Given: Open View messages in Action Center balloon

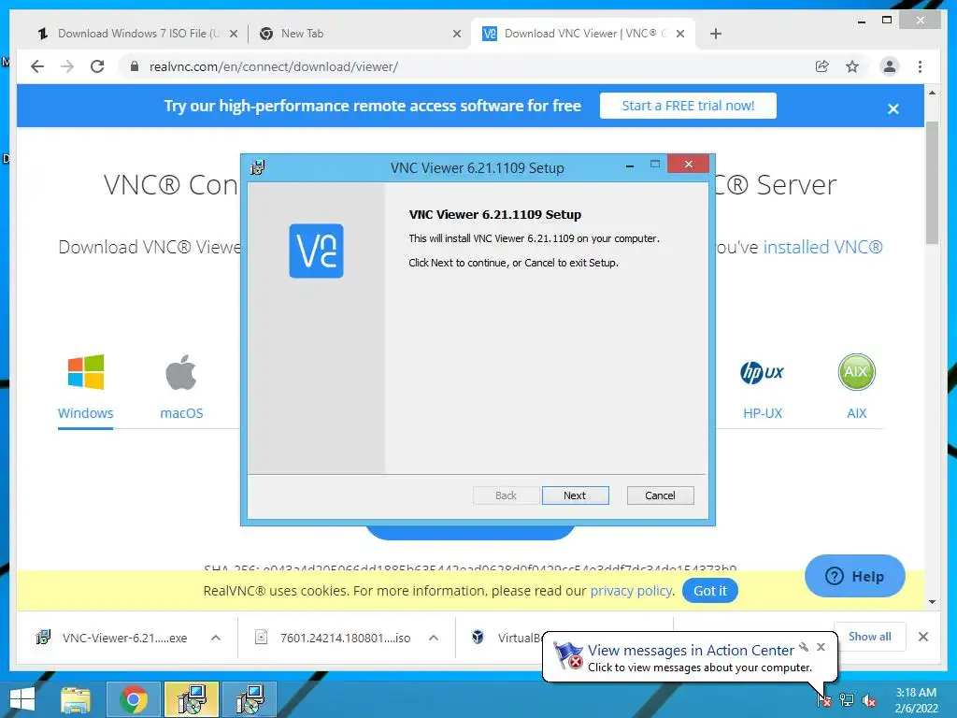Looking at the screenshot, I should 691,651.
